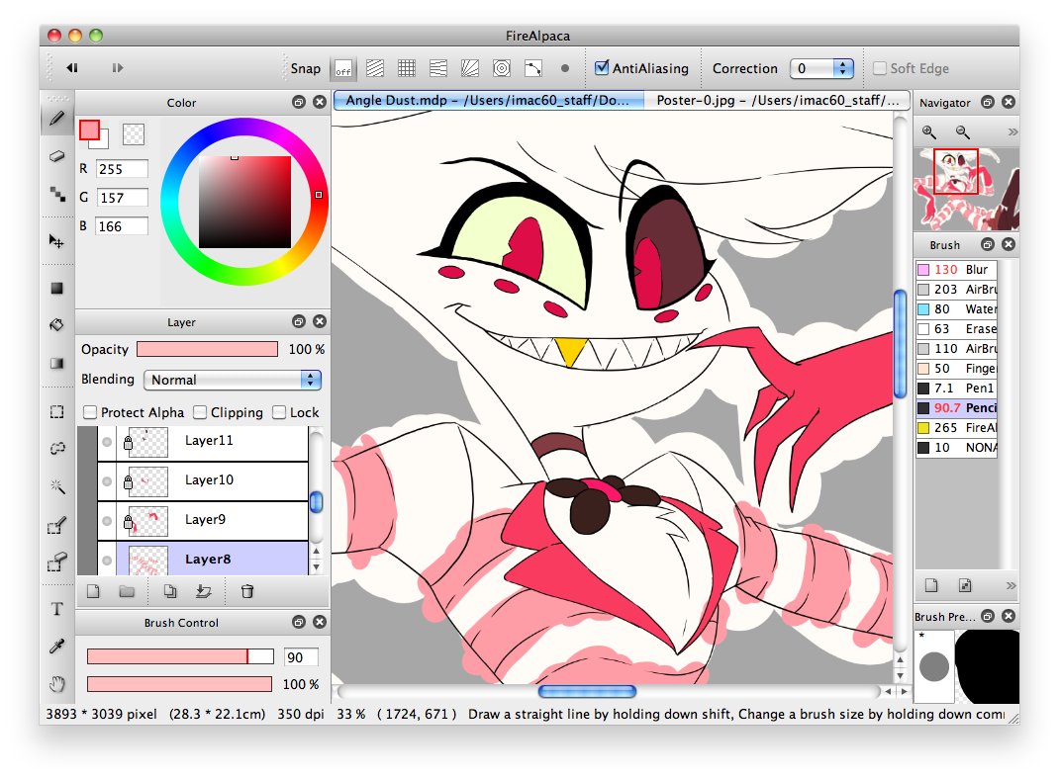Adjust the brush size slider
The image size is (1059, 779).
point(180,656)
